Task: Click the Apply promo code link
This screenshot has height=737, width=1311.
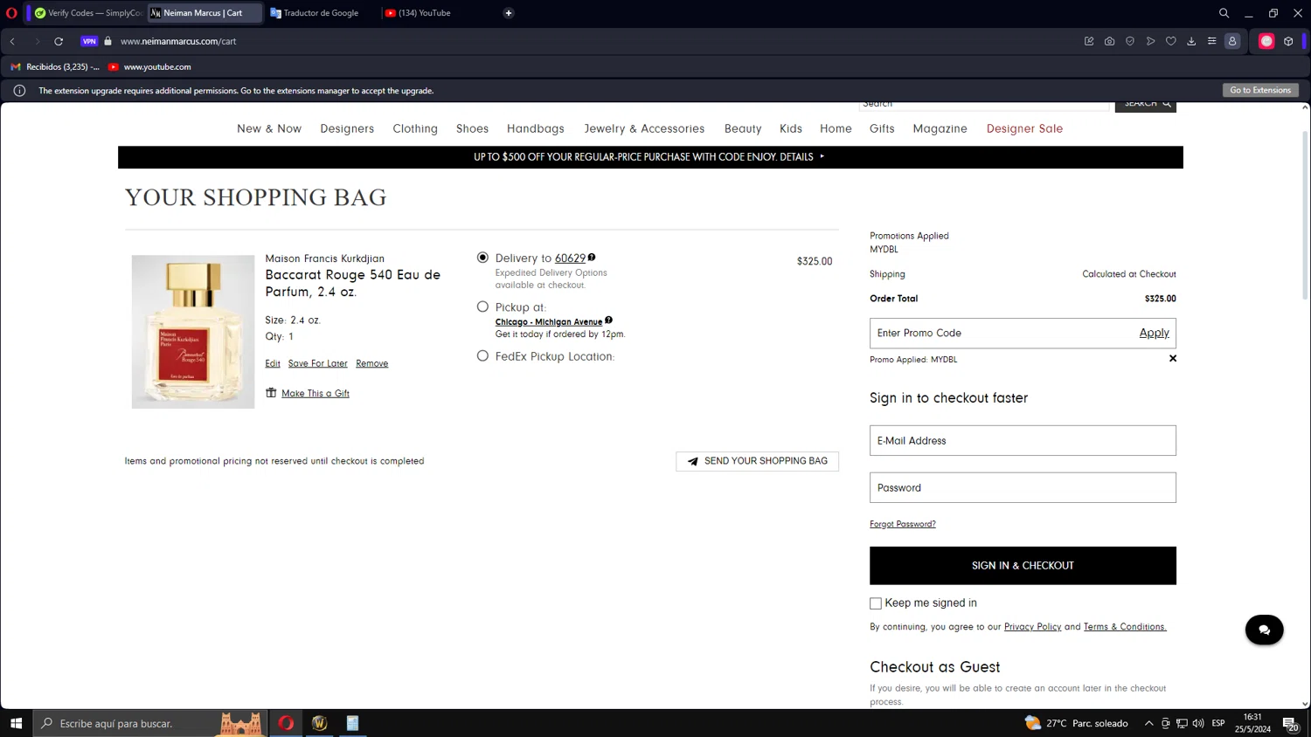Action: (1154, 333)
